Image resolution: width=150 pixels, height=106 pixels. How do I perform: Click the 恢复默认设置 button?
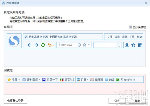coord(15,101)
